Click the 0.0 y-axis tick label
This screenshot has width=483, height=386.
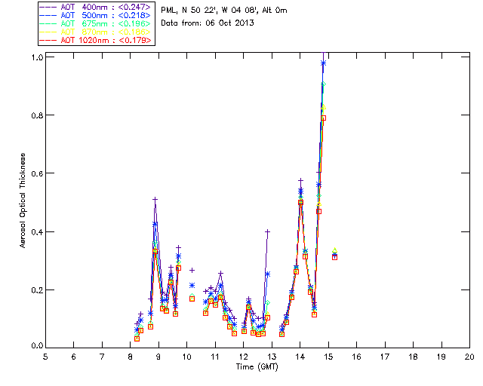(x=37, y=345)
